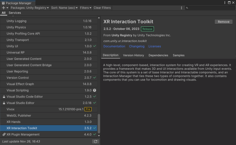Click the package list scrollbar thumb
This screenshot has height=145, width=236.
pyautogui.click(x=99, y=124)
